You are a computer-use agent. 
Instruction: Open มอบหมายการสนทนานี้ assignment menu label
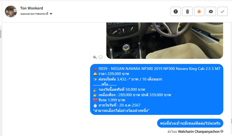[x=34, y=14]
